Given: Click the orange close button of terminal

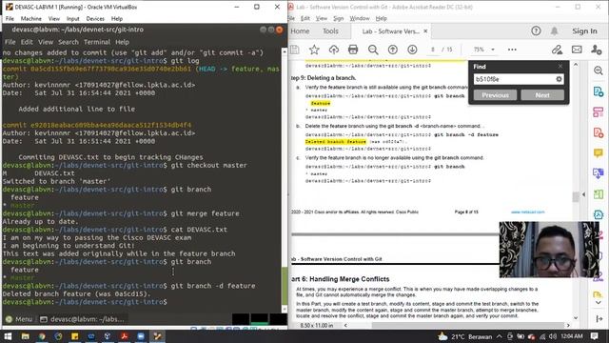Looking at the screenshot, I should (x=279, y=30).
